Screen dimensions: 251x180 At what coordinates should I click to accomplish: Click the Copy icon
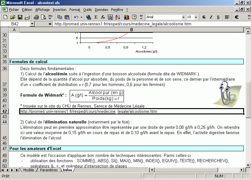click(60, 17)
